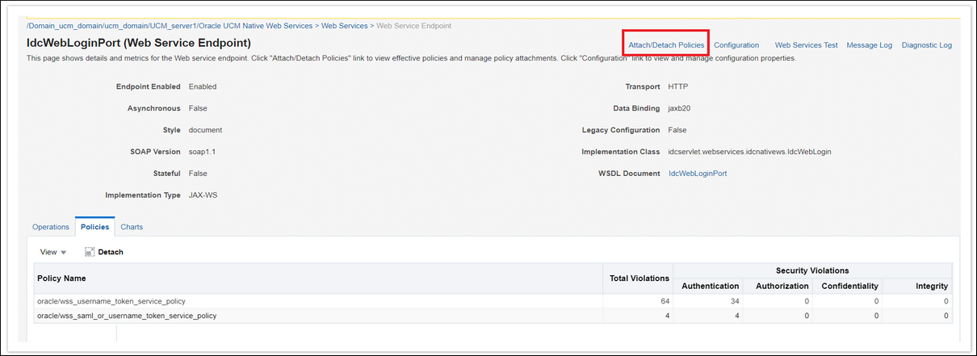This screenshot has height=356, width=977.
Task: Click the SOAP version value soap1.1
Action: (203, 152)
